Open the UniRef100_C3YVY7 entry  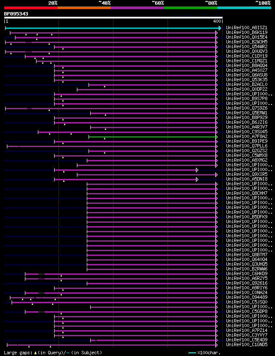(x=247, y=335)
